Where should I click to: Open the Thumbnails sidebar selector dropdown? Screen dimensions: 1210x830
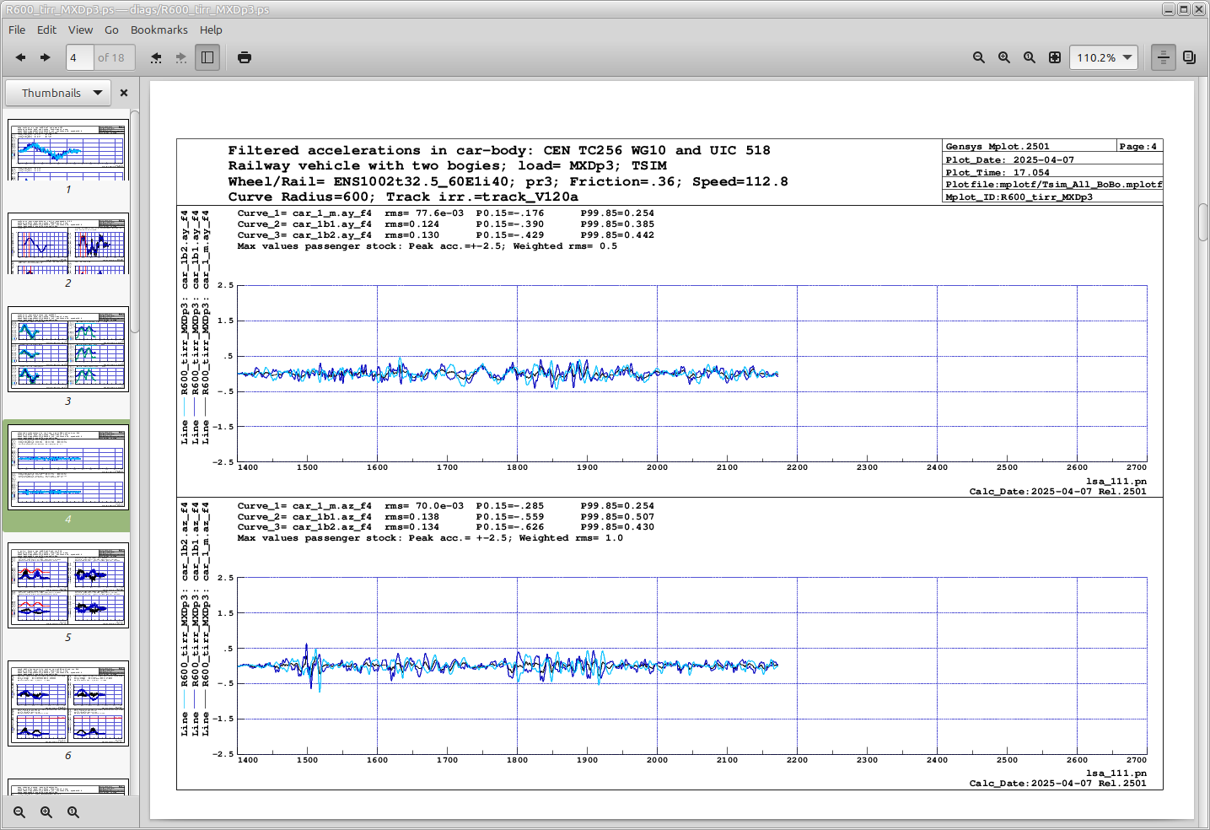[x=59, y=93]
